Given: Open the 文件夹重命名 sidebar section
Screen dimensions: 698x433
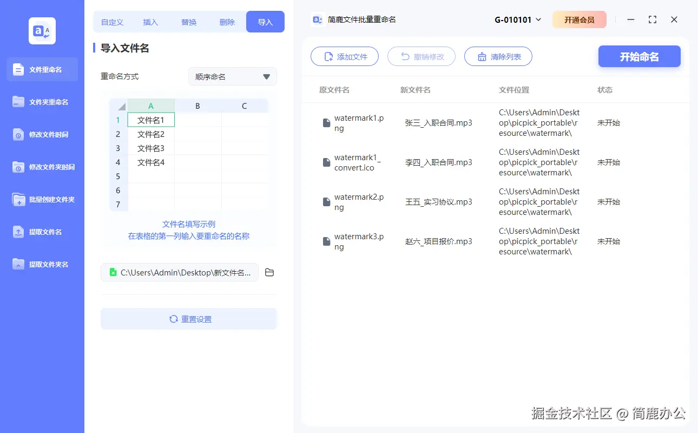Looking at the screenshot, I should (x=42, y=102).
